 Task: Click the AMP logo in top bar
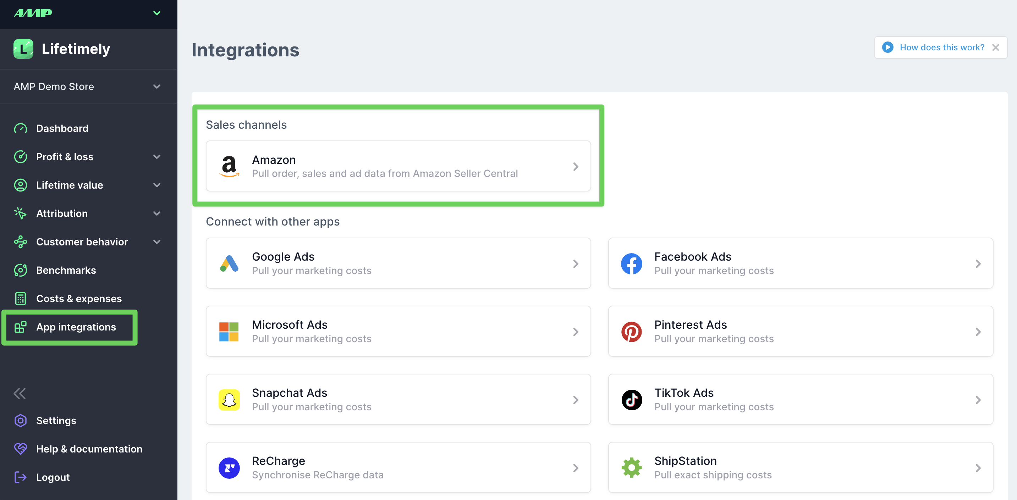coord(33,13)
